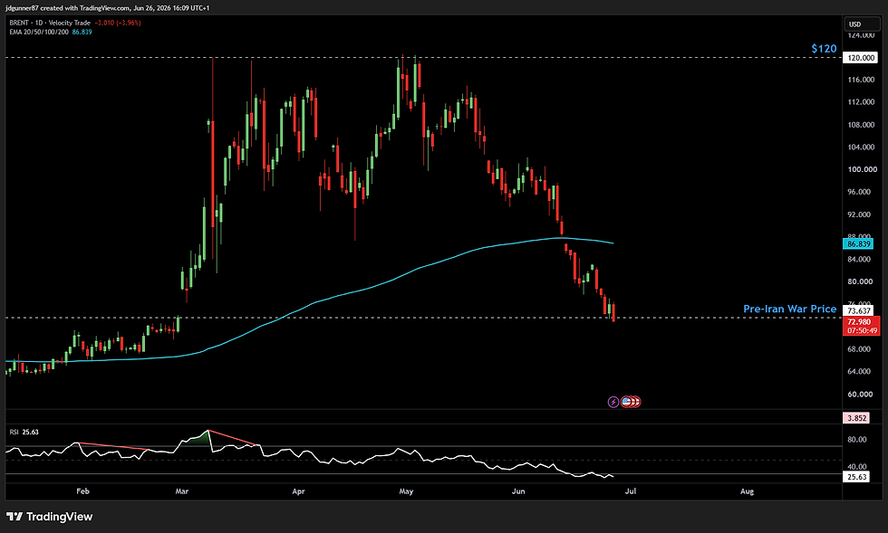This screenshot has width=888, height=533.
Task: Click the 64.000 price axis label
Action: 859,371
